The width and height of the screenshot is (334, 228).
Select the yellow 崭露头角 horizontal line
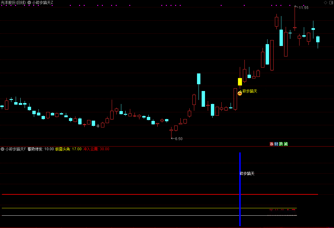click(x=149, y=208)
